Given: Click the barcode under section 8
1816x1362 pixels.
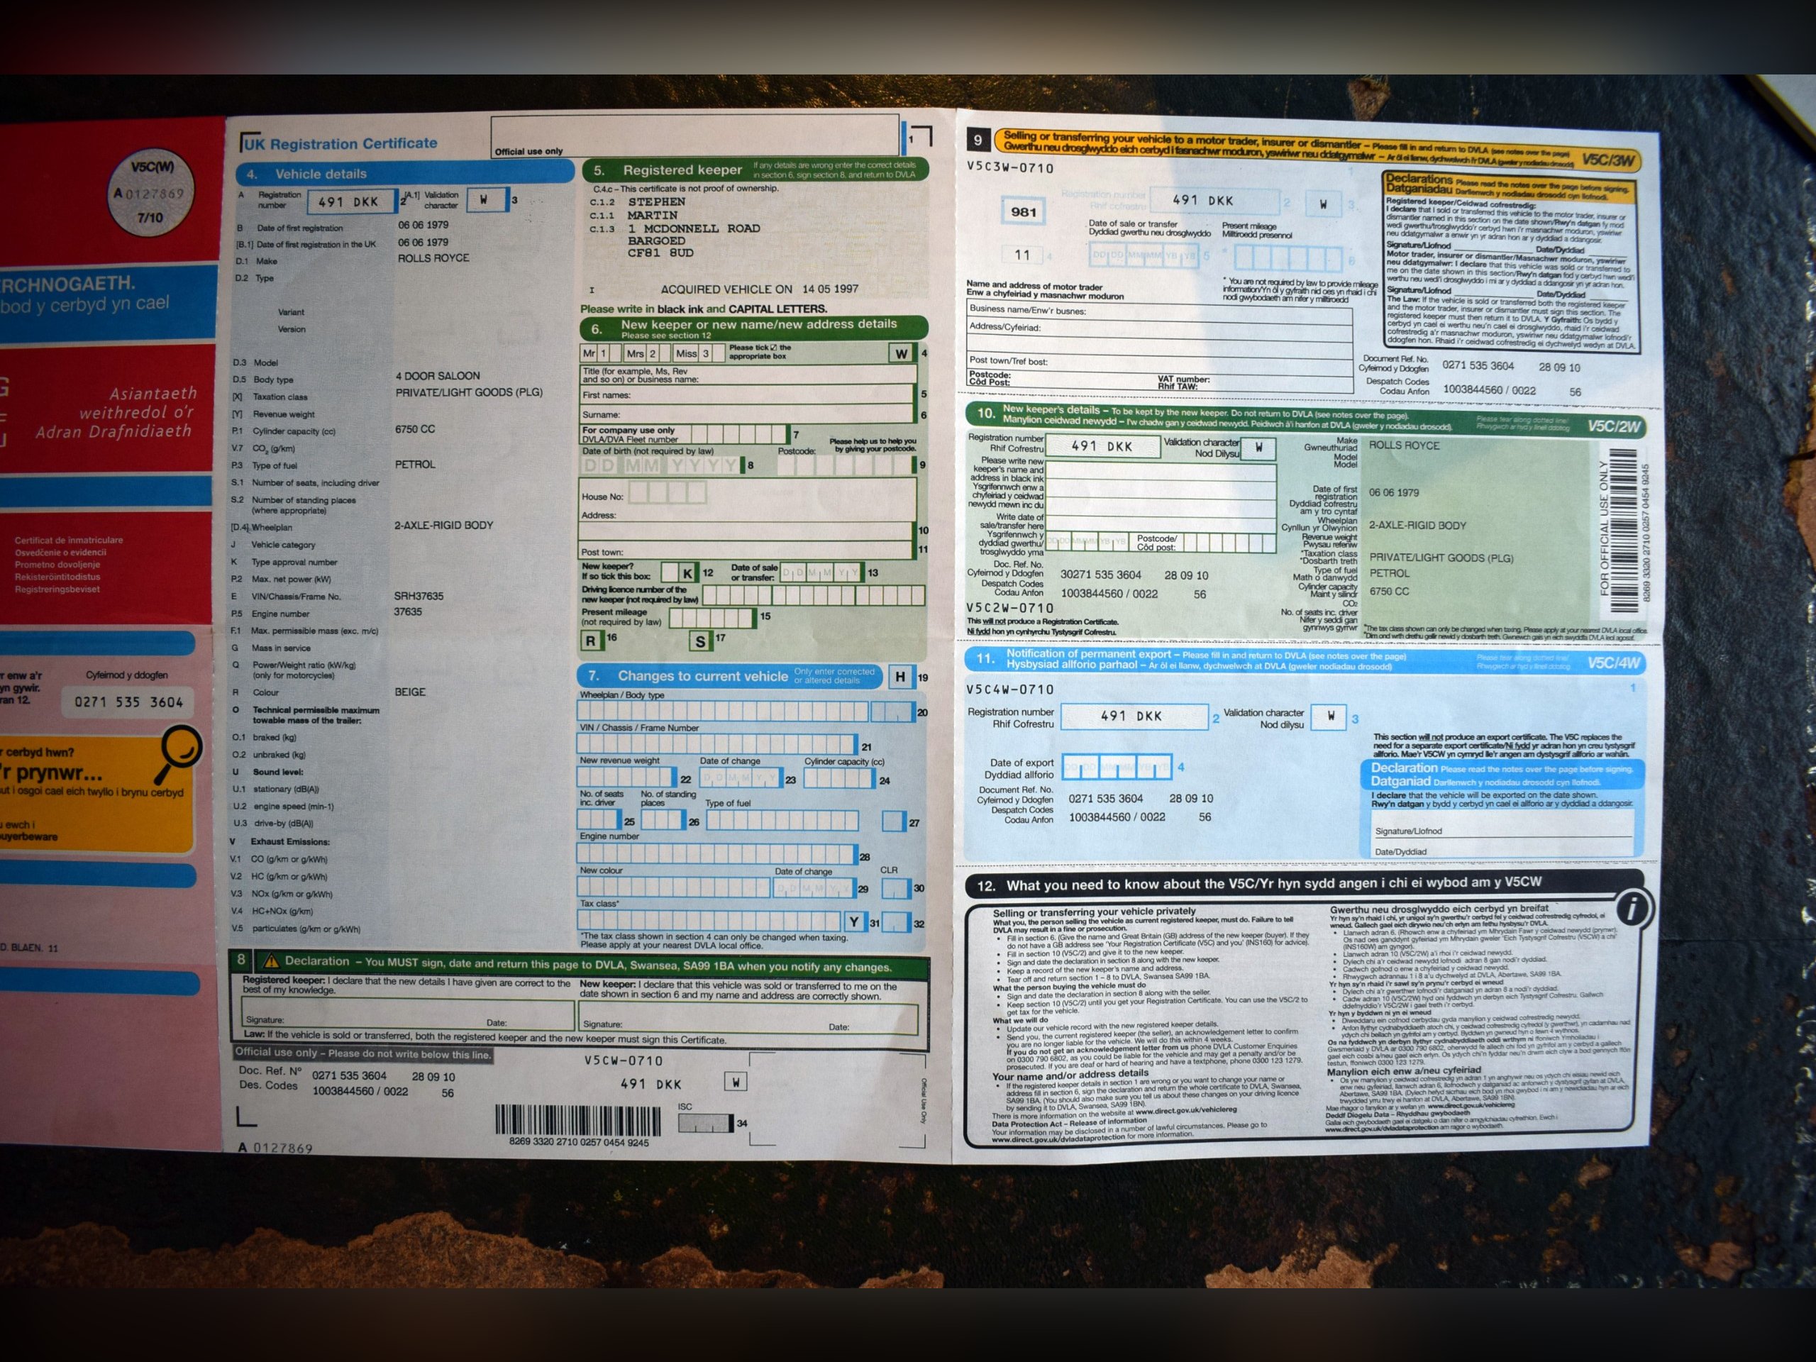Looking at the screenshot, I should click(x=577, y=1121).
